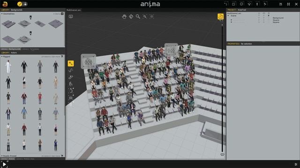
Task: Expand the Ready-Posed section
Action: coord(2,156)
